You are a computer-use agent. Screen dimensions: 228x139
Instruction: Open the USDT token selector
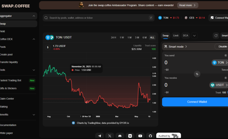[x=219, y=85]
